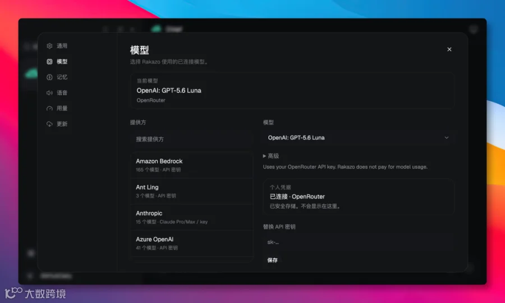Click the 语音 speaker icon

pos(49,93)
